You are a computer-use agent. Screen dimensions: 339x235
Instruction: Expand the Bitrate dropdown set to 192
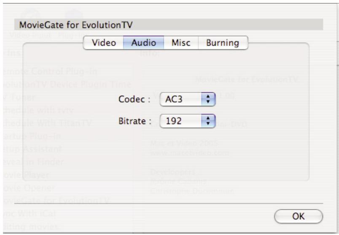coord(188,120)
